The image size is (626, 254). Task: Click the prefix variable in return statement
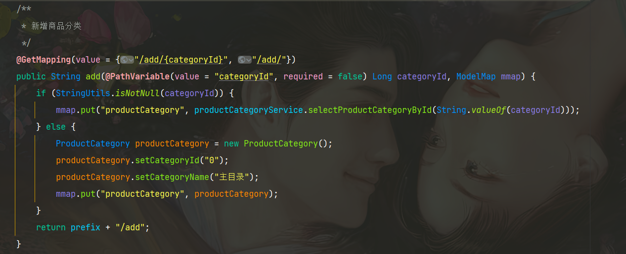coord(86,227)
